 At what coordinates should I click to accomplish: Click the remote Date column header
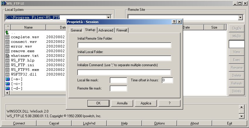pos(193,27)
